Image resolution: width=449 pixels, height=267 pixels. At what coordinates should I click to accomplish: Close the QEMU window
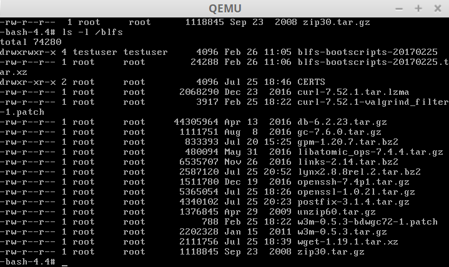[438, 9]
